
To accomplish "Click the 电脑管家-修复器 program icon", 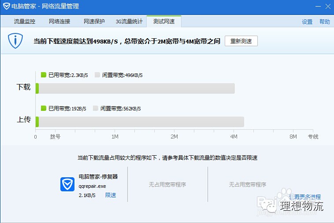I will point(67,184).
